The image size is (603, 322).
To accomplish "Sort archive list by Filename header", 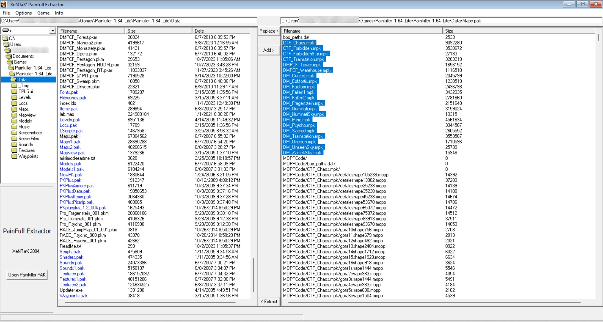I will [x=362, y=31].
